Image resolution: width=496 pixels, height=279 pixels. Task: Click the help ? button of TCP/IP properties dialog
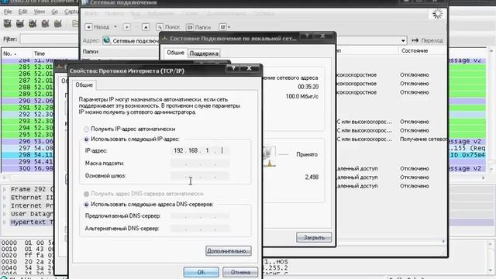[x=233, y=68]
